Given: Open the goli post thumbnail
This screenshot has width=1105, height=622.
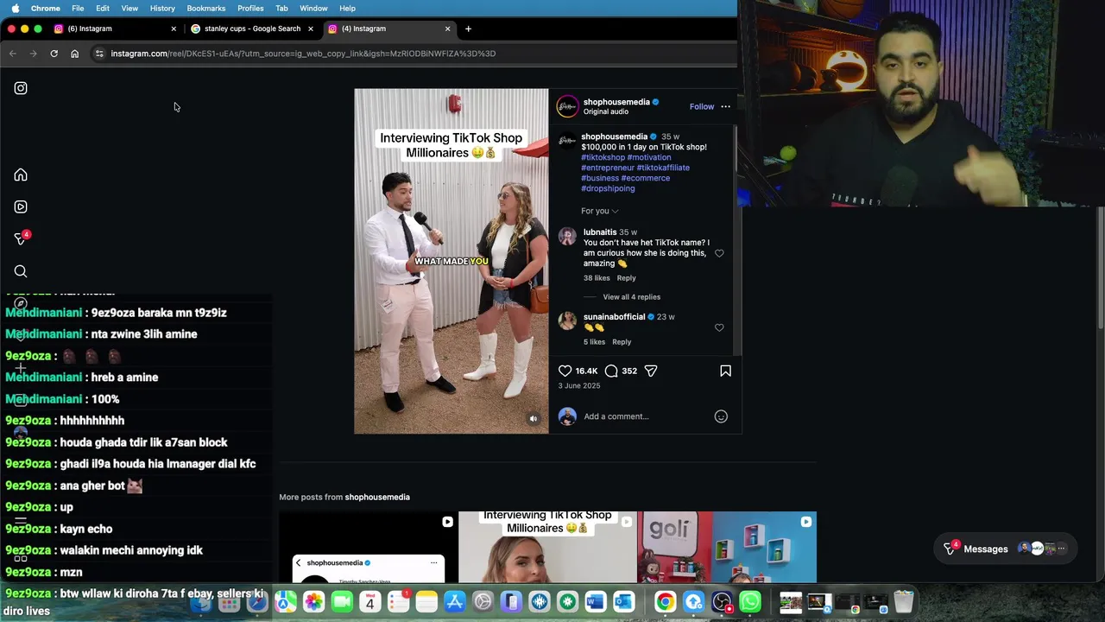Looking at the screenshot, I should [x=727, y=547].
